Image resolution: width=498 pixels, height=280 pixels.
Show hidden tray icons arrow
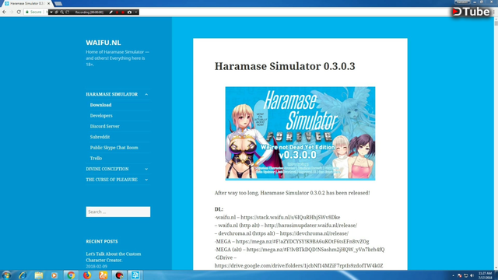point(453,275)
